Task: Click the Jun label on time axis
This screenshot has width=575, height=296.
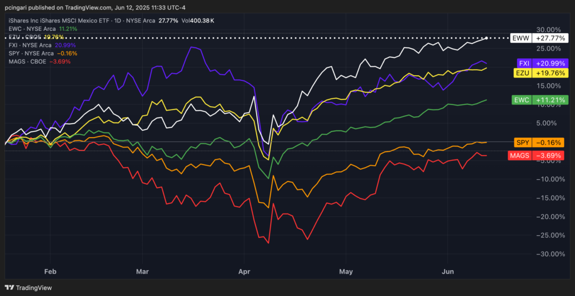Action: tap(448, 272)
